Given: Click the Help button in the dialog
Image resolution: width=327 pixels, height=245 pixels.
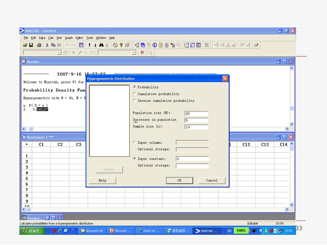Looking at the screenshot, I should point(103,180).
